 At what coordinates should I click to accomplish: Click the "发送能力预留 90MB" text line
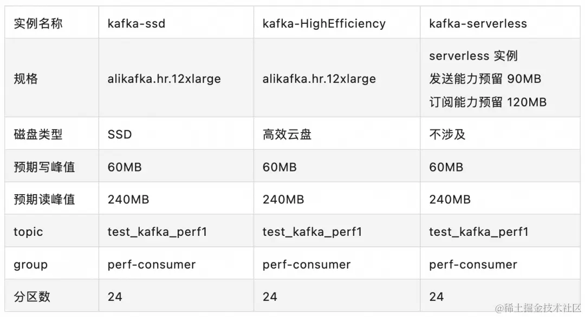[x=485, y=78]
